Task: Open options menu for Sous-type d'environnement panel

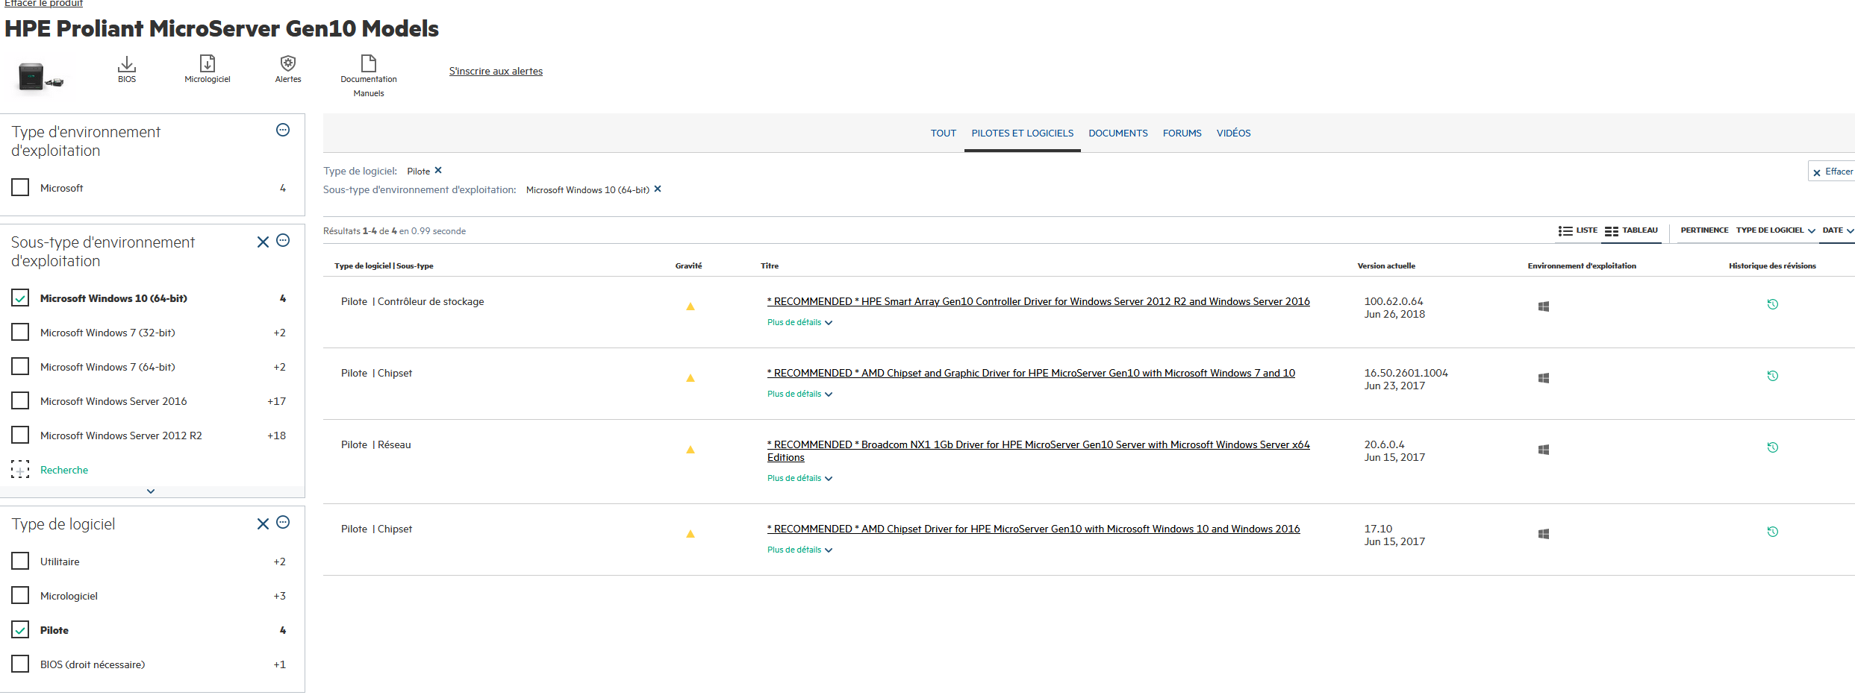Action: [x=283, y=240]
